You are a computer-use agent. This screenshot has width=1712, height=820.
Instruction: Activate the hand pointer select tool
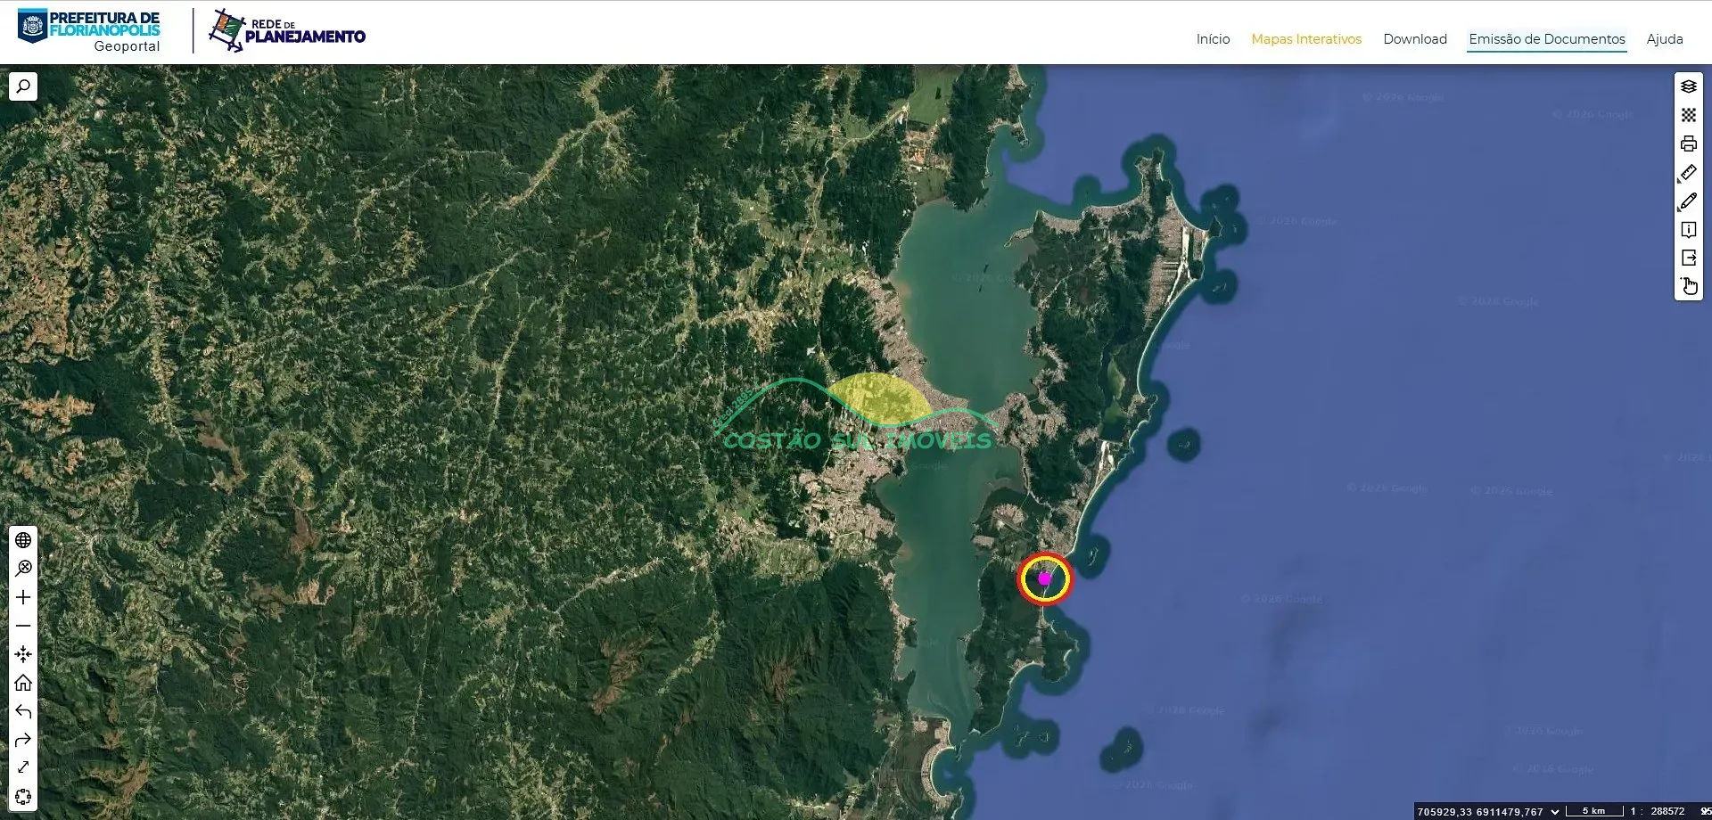[1689, 286]
